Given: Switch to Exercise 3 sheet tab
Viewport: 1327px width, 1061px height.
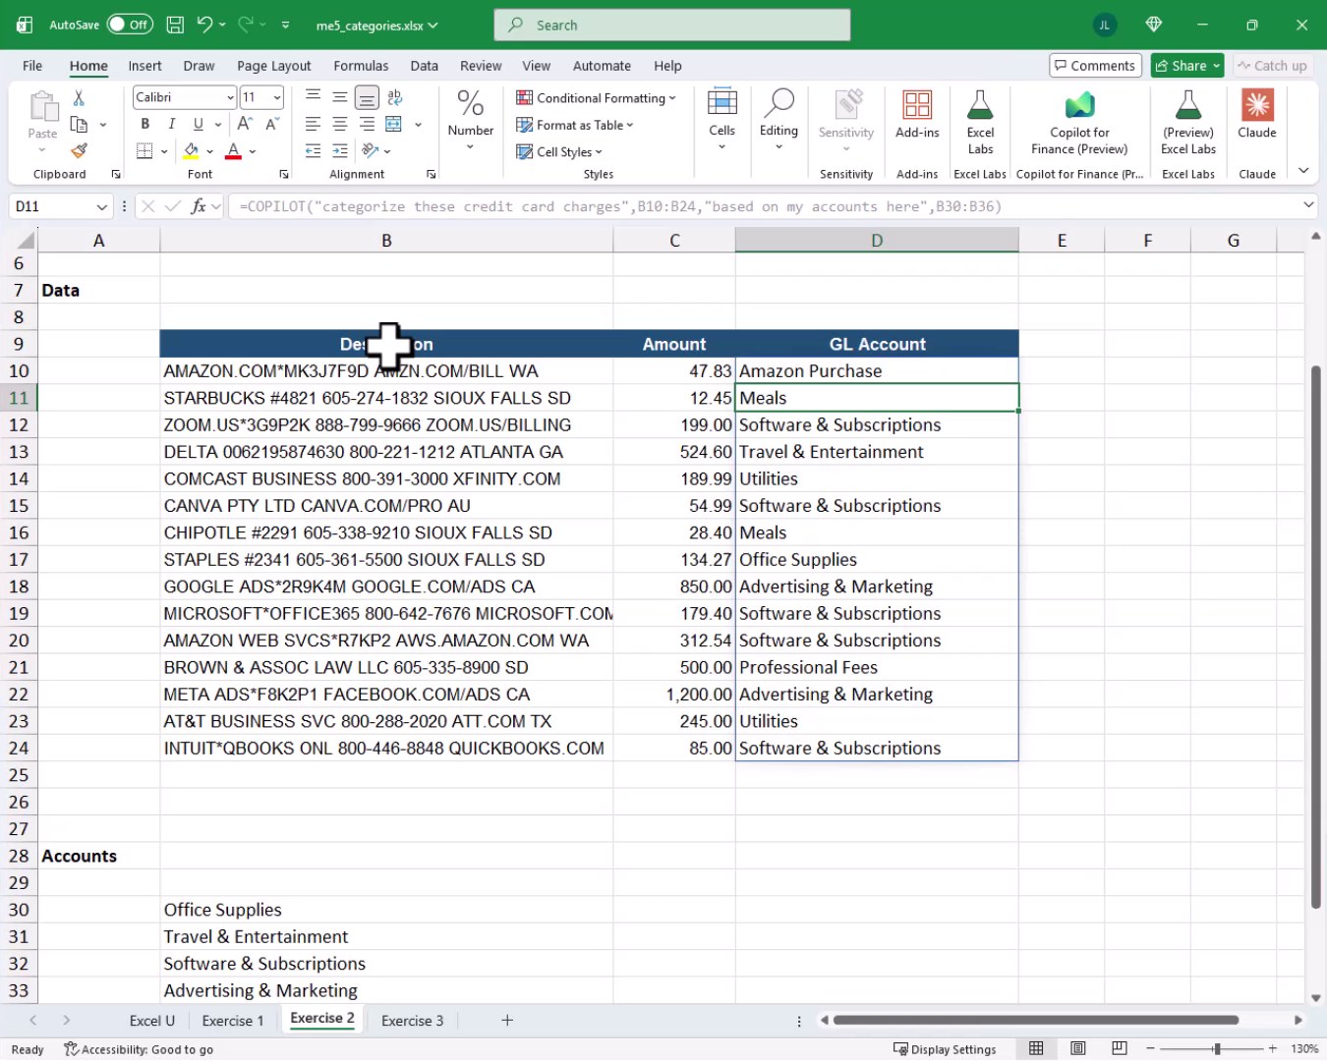Looking at the screenshot, I should [412, 1021].
